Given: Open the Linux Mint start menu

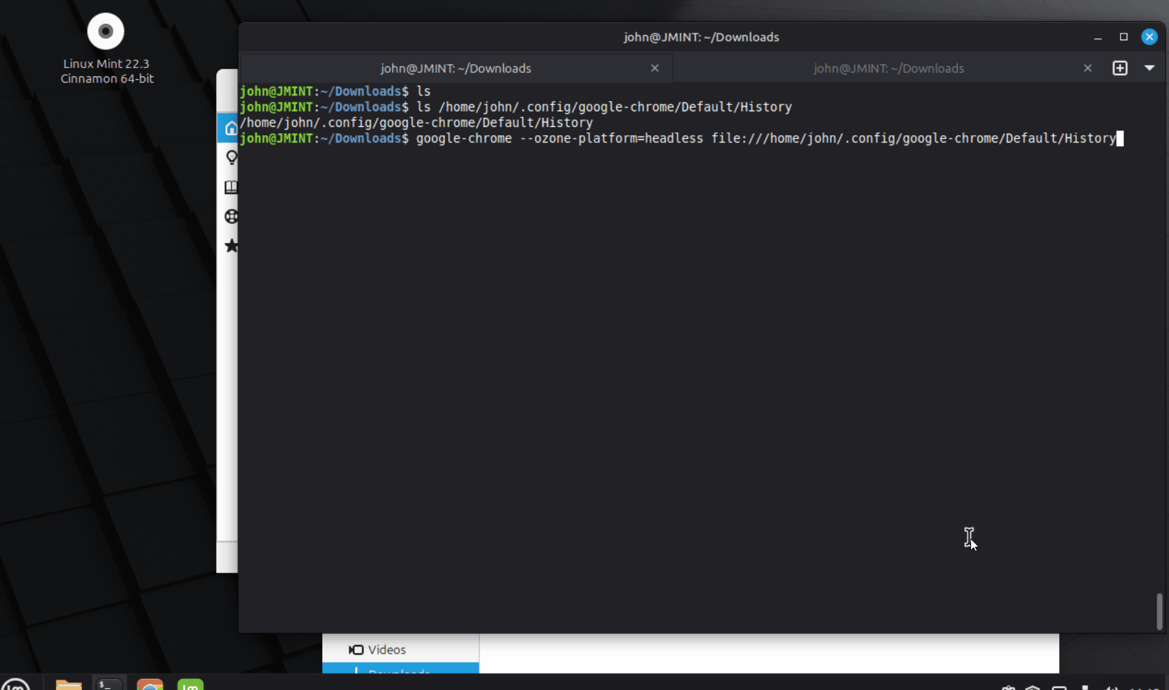Looking at the screenshot, I should (15, 685).
